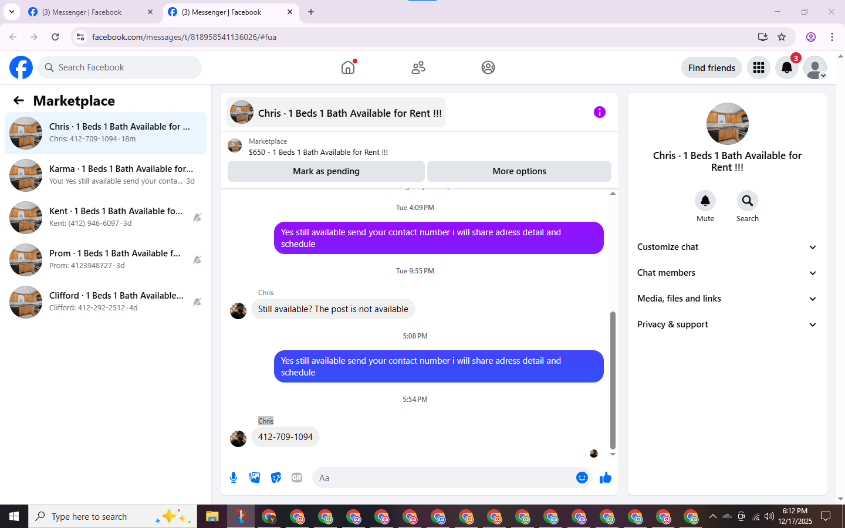Screen dimensions: 845x528
Task: Open the Facebook menu grid icon
Action: 759,67
